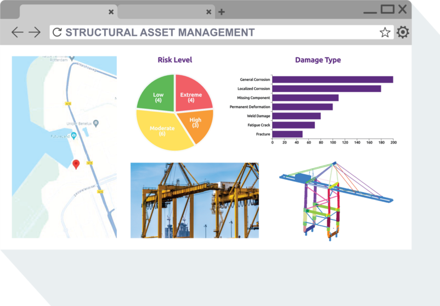Close the first browser tab

click(x=111, y=12)
